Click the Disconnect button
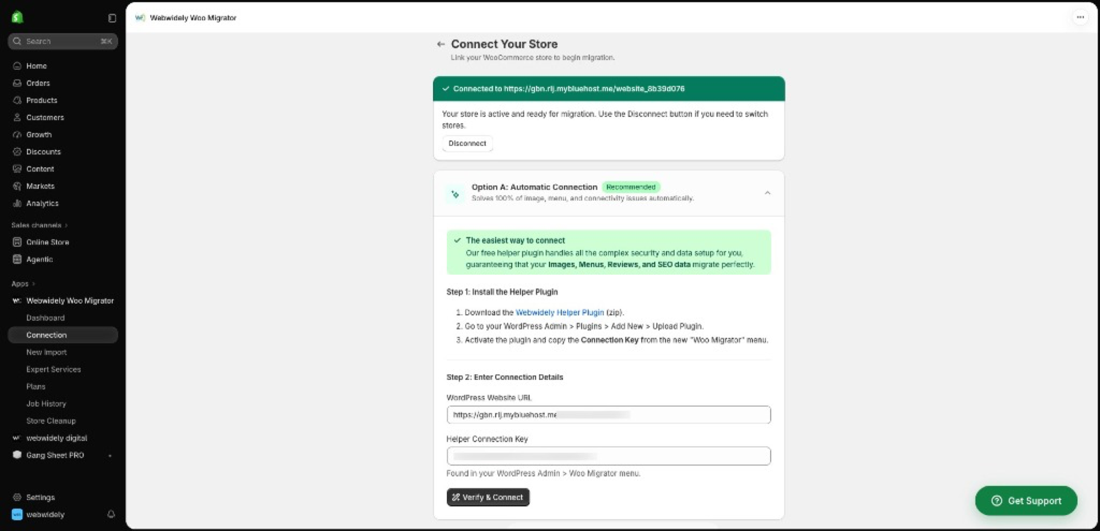Image resolution: width=1100 pixels, height=531 pixels. pyautogui.click(x=467, y=143)
